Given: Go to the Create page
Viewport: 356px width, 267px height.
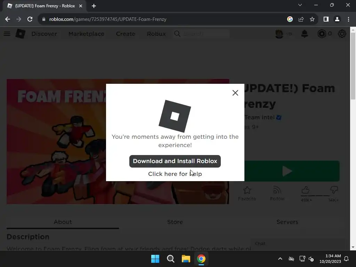Looking at the screenshot, I should (x=126, y=34).
